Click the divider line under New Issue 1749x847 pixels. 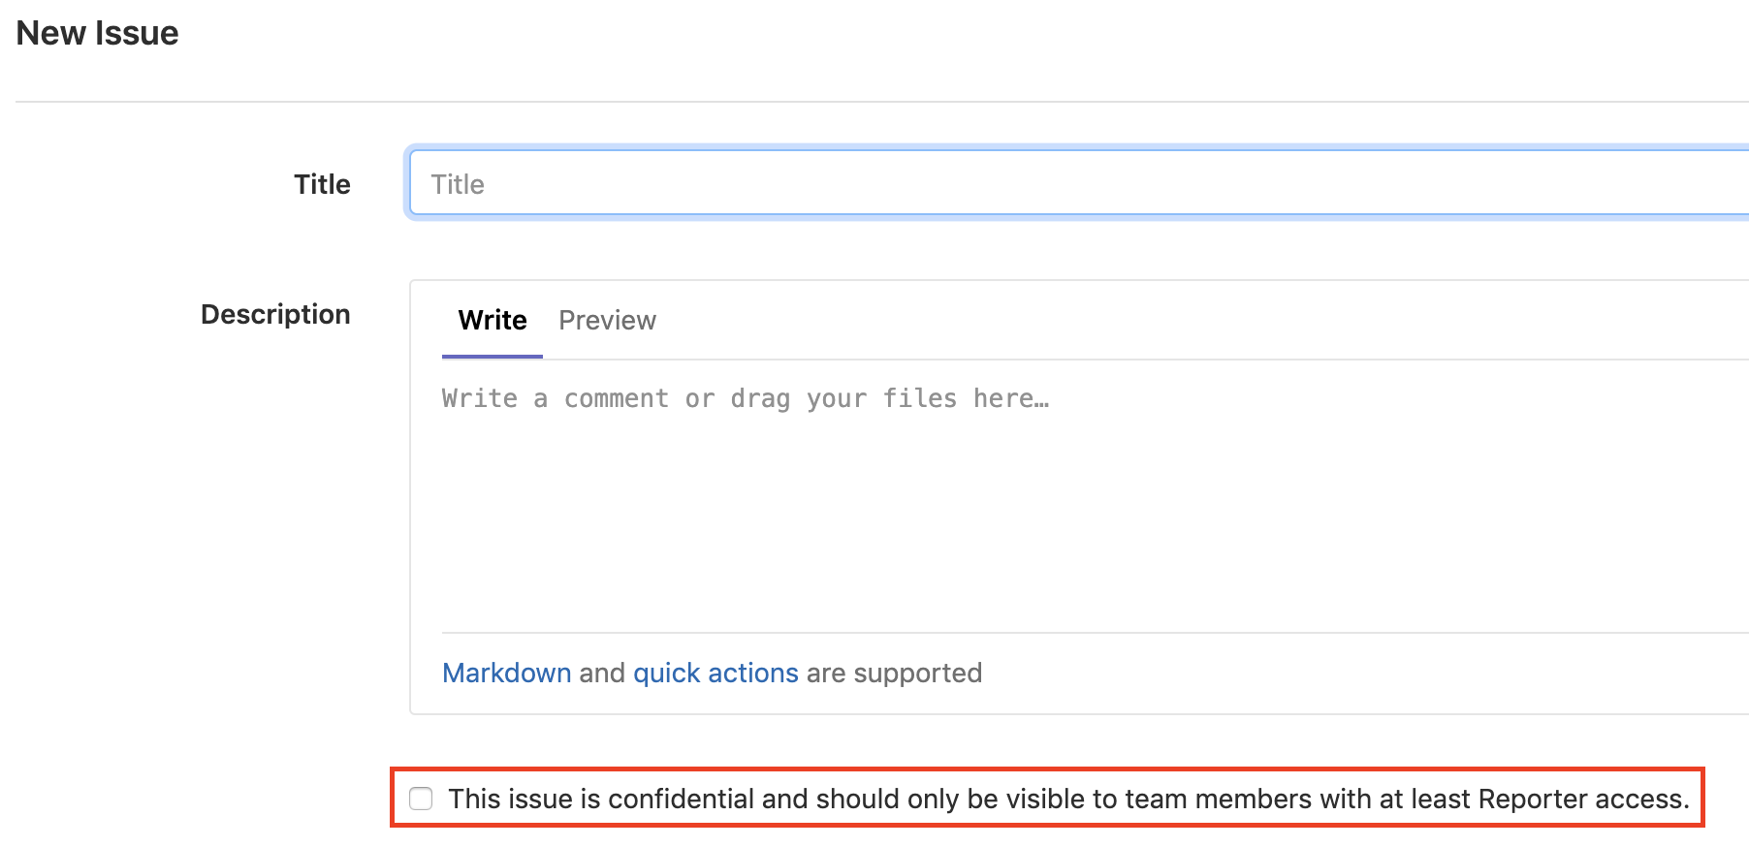[x=873, y=102]
